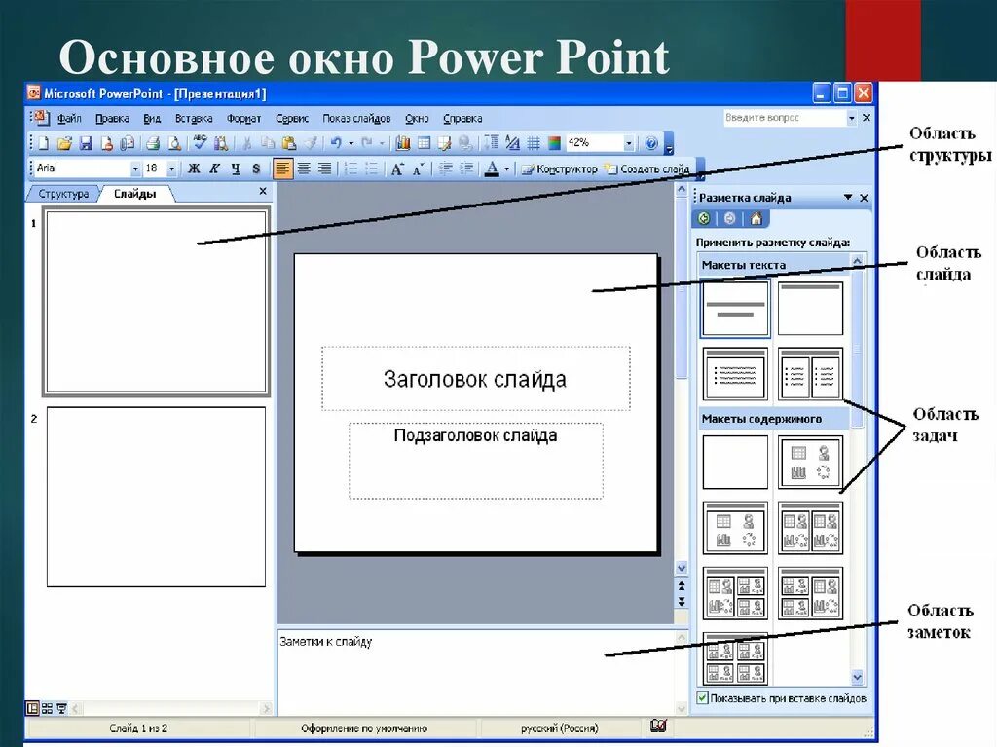Click the New presentation icon

tap(43, 143)
